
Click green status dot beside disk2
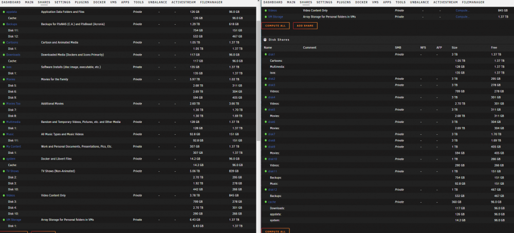tap(266, 79)
